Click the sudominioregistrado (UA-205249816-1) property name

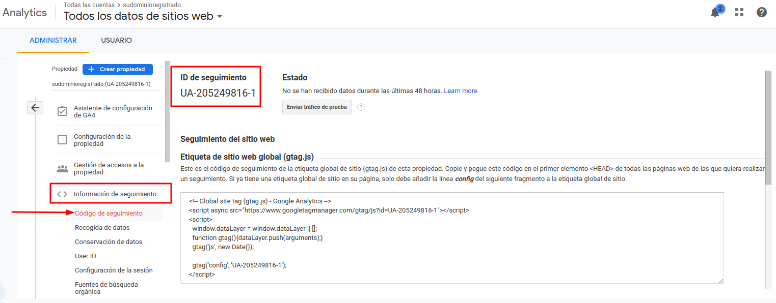101,84
